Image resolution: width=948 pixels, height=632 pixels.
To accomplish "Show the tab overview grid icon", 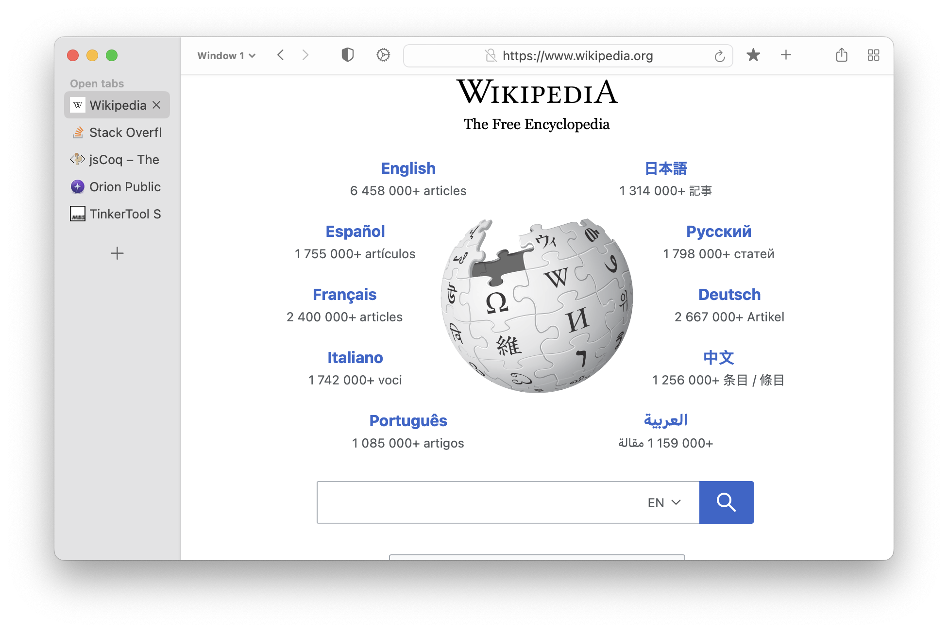I will point(873,55).
